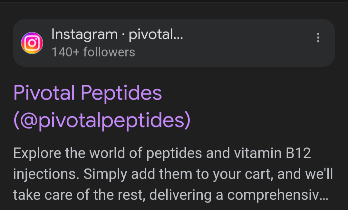Tap the white camera glyph in the Instagram logo

[32, 43]
